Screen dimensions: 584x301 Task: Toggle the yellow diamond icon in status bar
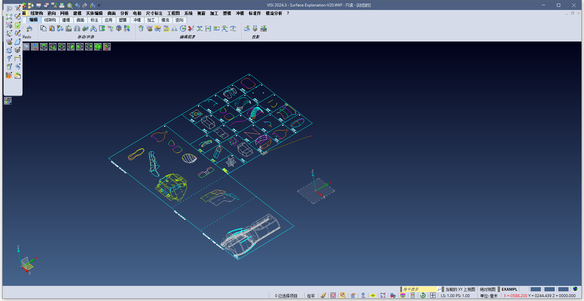click(x=373, y=296)
